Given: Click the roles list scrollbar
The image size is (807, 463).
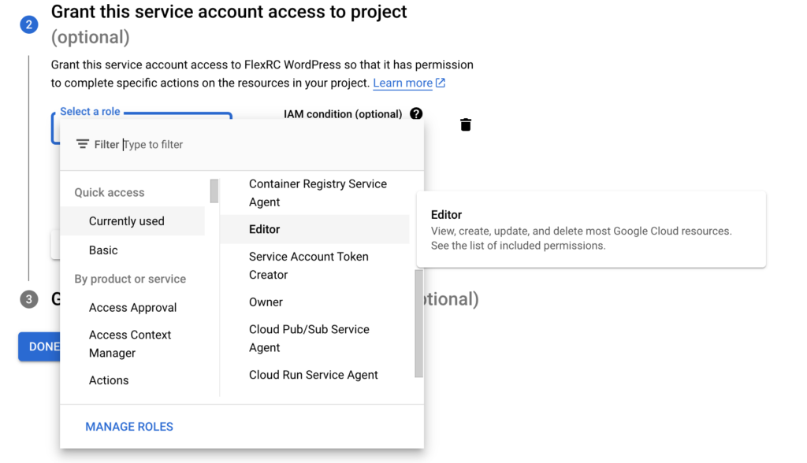Looking at the screenshot, I should (418, 323).
